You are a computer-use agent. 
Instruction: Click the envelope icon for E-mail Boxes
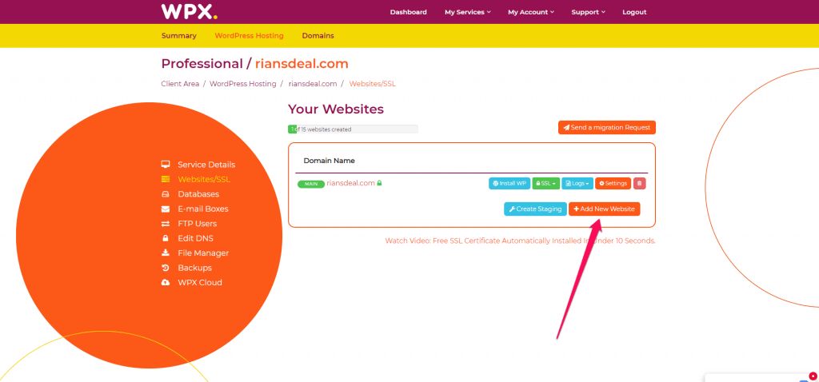pos(166,209)
